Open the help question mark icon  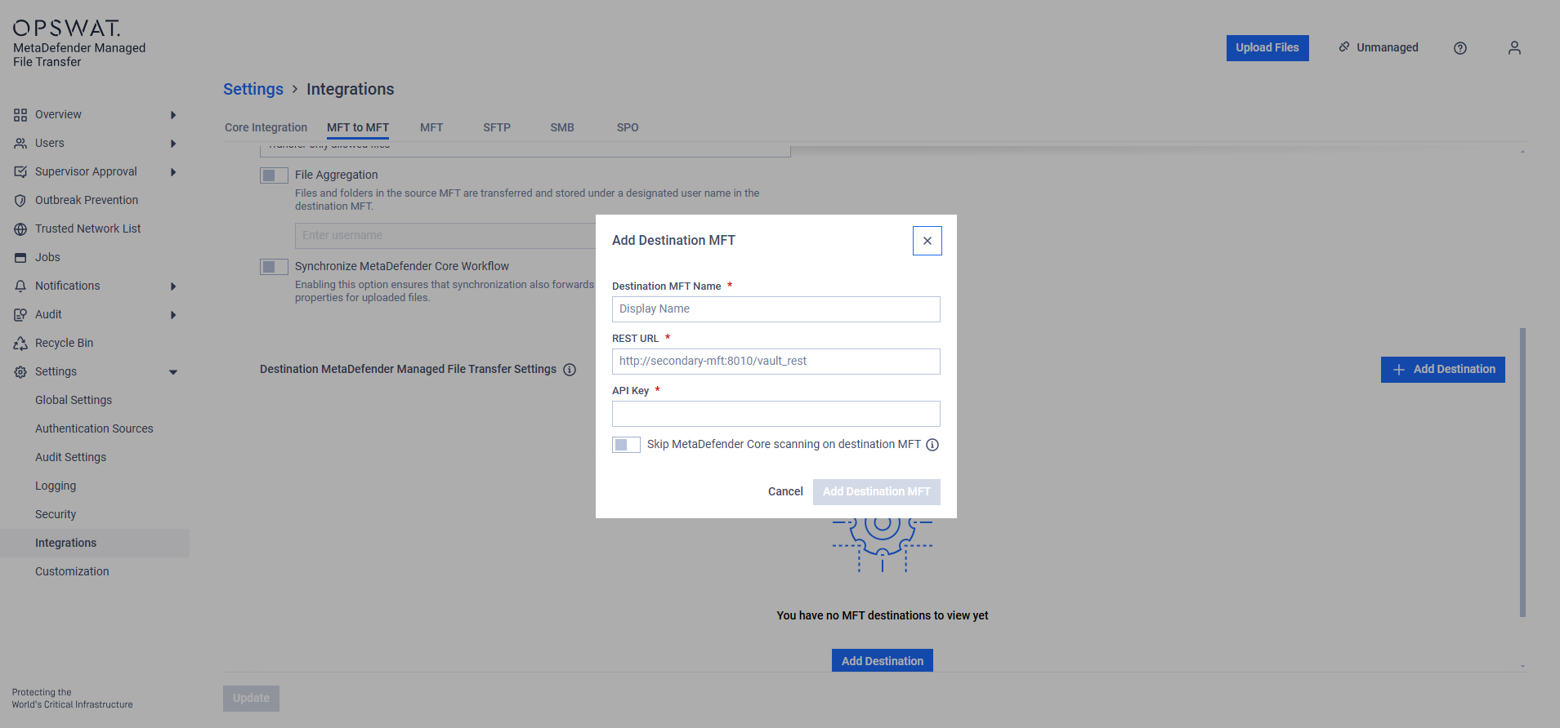click(1460, 48)
